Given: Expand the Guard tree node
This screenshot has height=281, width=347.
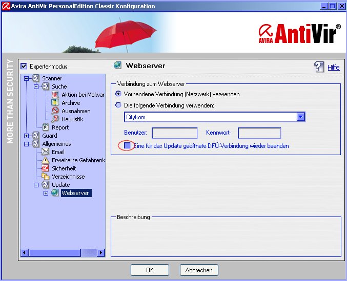Looking at the screenshot, I should [x=26, y=136].
